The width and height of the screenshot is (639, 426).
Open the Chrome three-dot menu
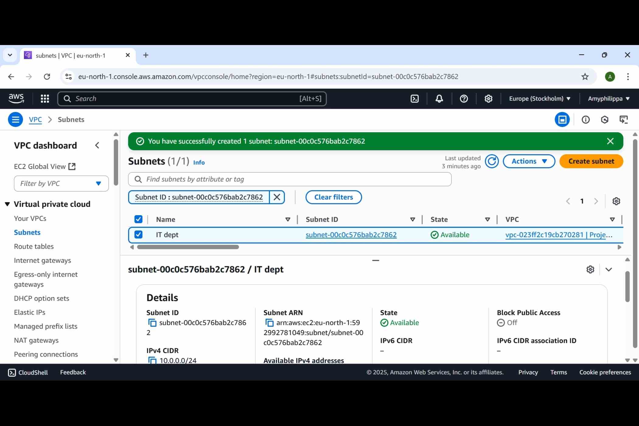click(628, 77)
